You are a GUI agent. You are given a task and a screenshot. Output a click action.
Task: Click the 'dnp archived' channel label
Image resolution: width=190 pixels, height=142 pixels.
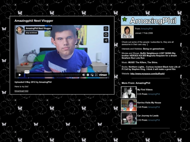click(31, 33)
